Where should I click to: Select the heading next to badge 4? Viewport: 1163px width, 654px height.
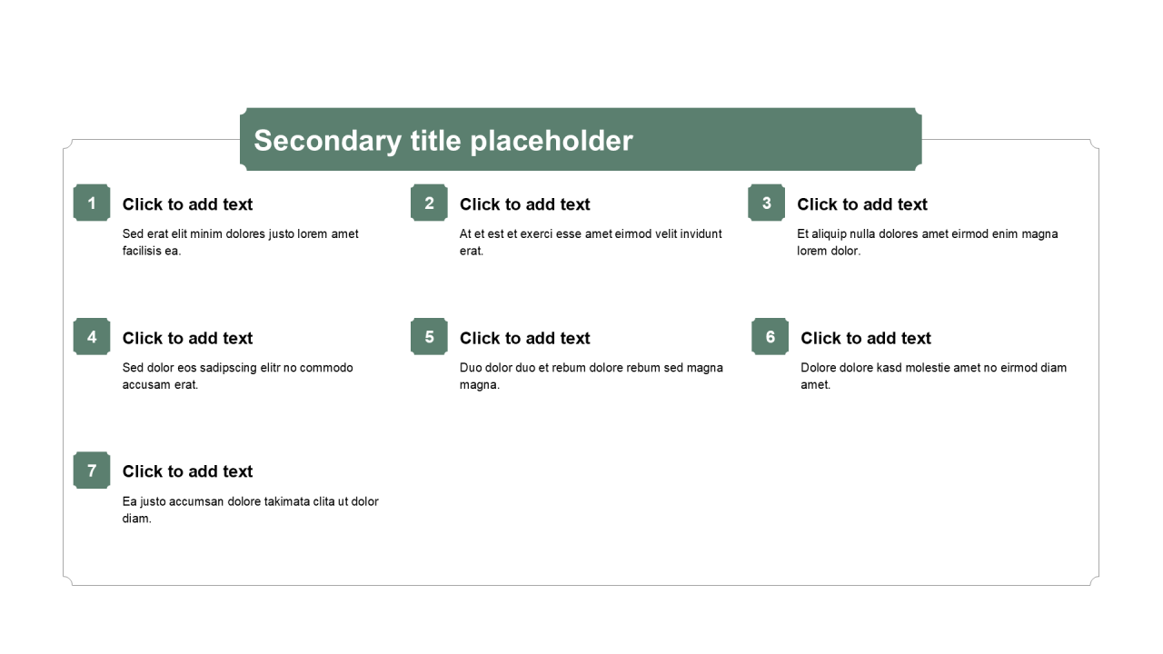(x=188, y=338)
